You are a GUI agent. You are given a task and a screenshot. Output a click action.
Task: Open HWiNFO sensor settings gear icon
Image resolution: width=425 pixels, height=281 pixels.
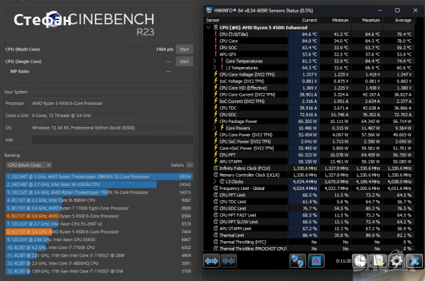coord(396,261)
